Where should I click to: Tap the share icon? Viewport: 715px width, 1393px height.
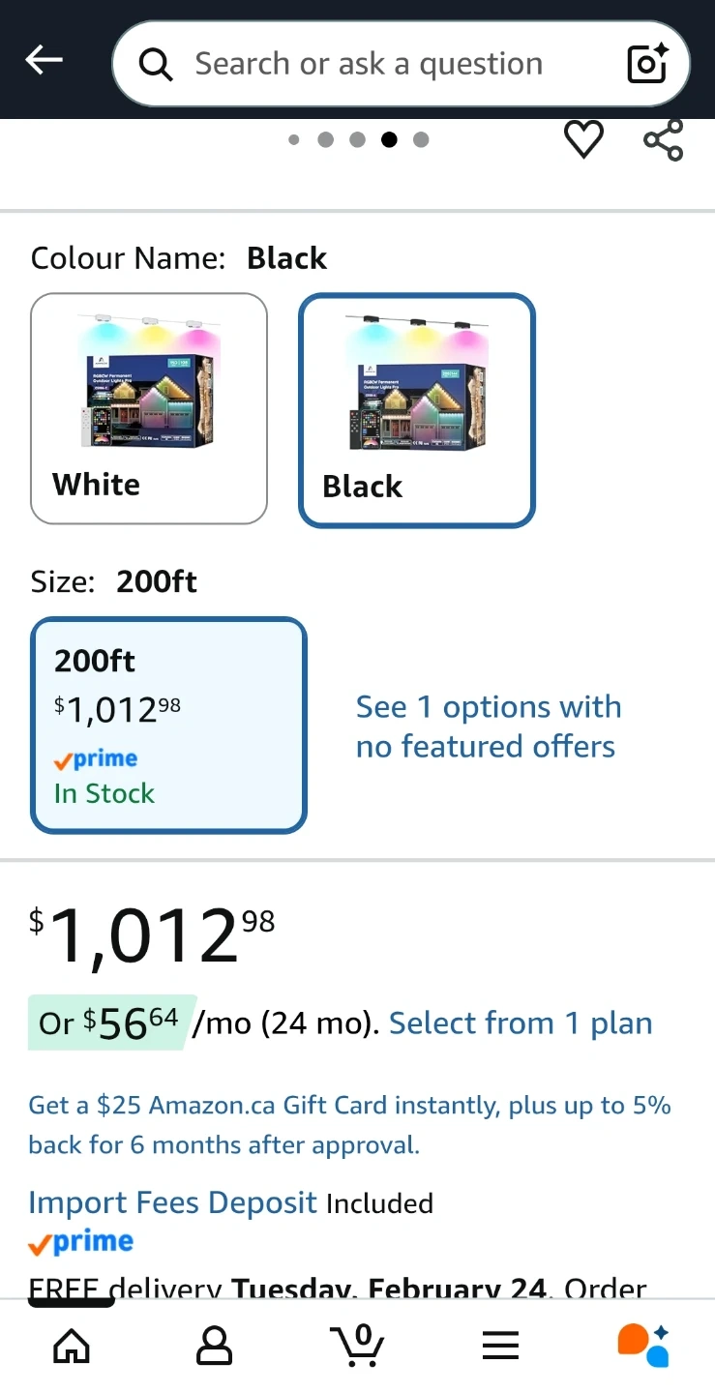pyautogui.click(x=664, y=139)
